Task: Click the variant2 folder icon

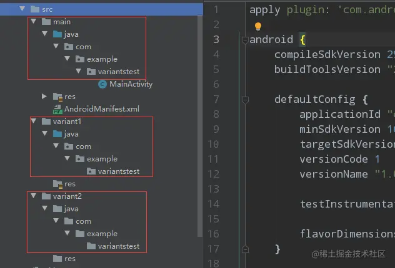Action: 46,196
